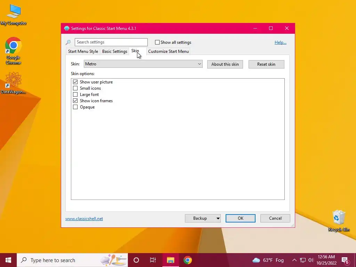Launch Google Chrome desktop shortcut

point(13,51)
